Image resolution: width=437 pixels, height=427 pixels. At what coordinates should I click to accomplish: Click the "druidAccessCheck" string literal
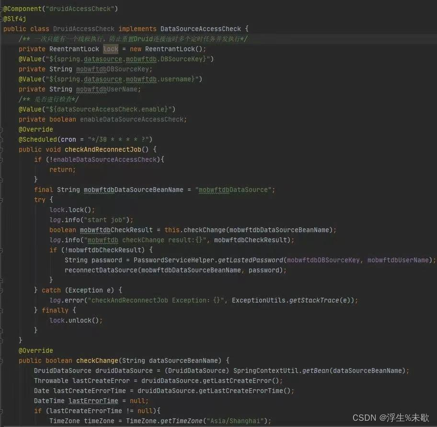click(80, 9)
